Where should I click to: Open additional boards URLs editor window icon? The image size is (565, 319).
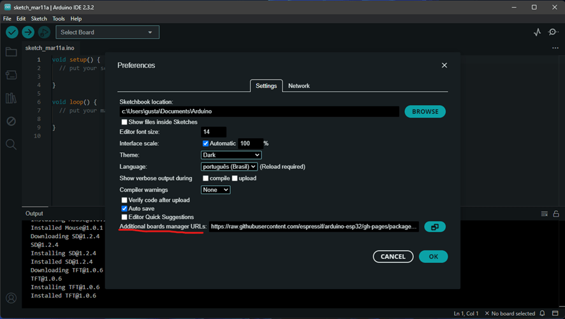pyautogui.click(x=435, y=227)
